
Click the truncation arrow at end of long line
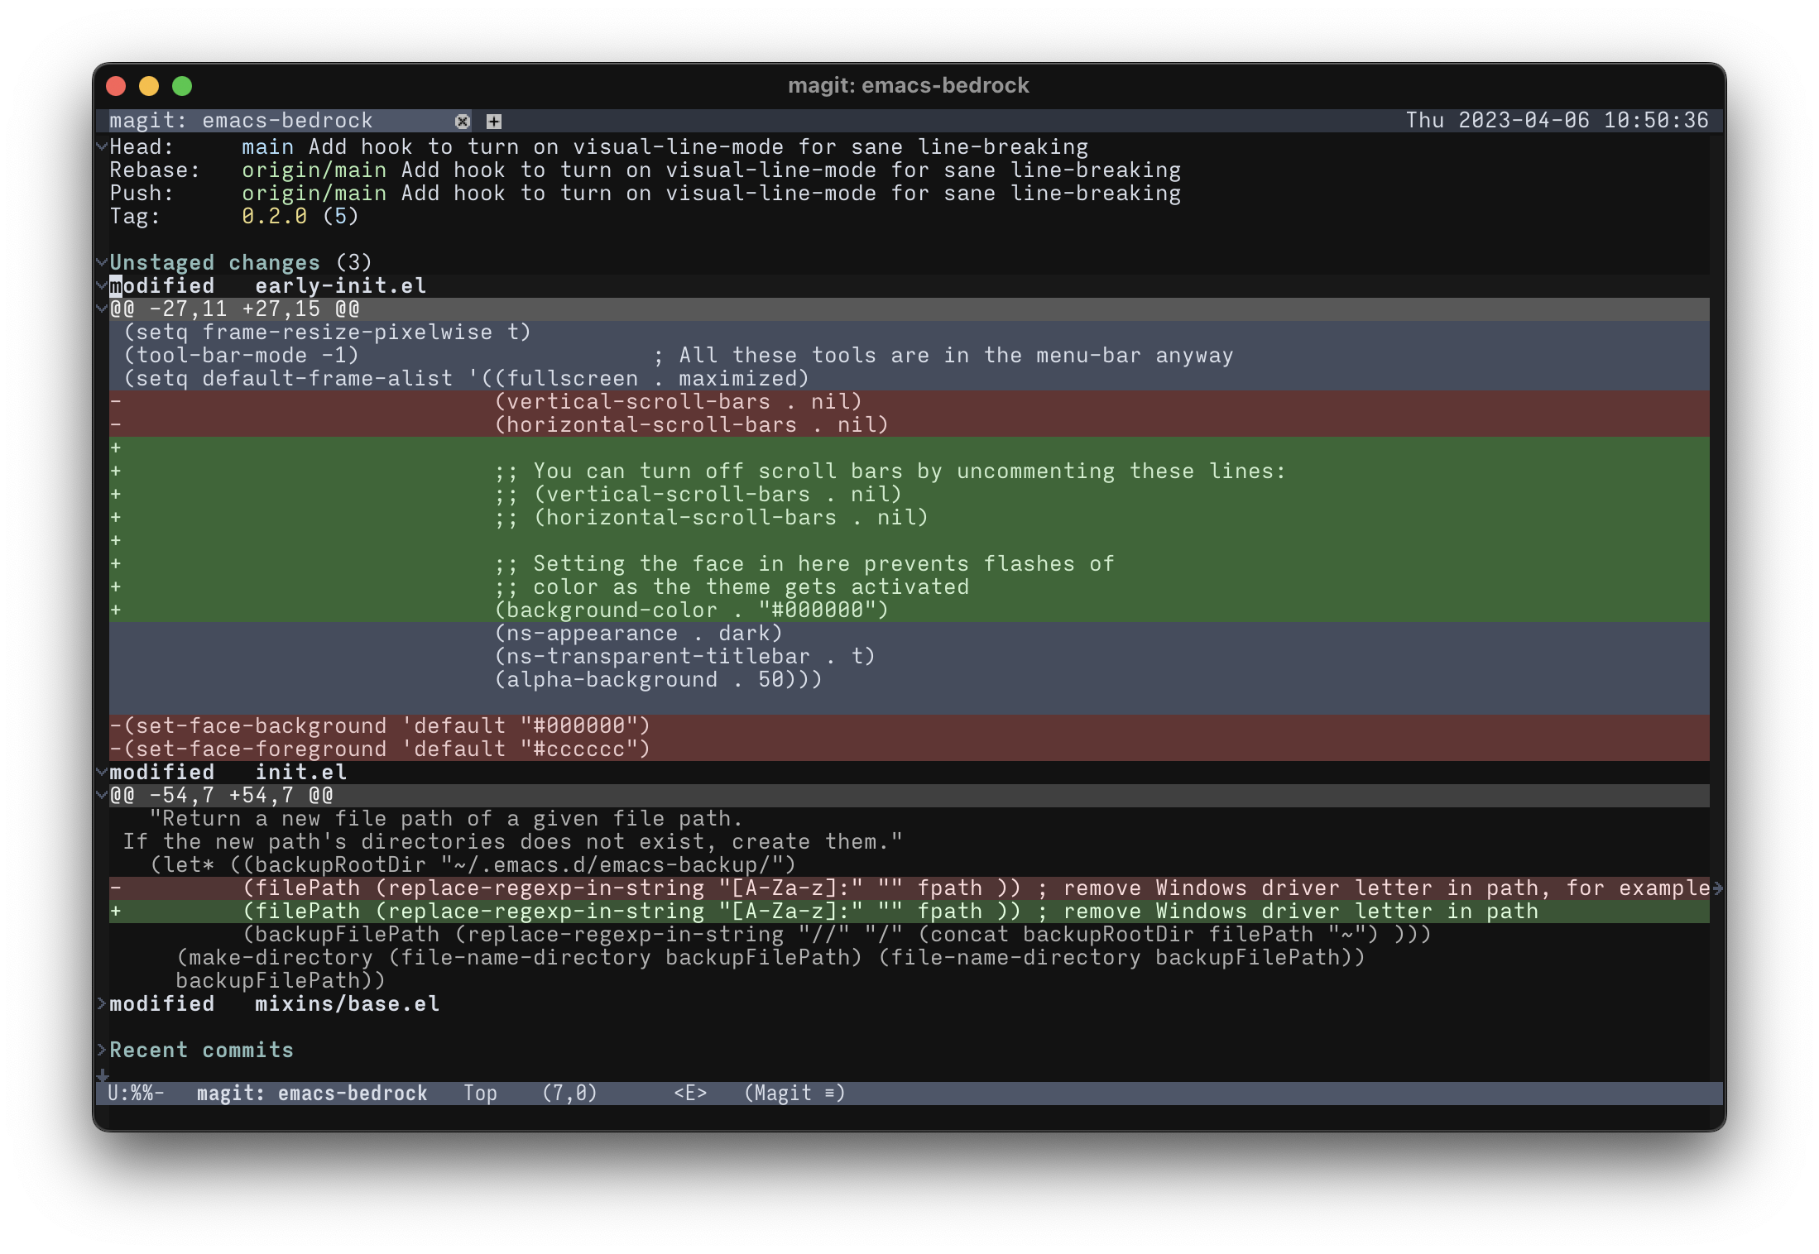point(1718,888)
